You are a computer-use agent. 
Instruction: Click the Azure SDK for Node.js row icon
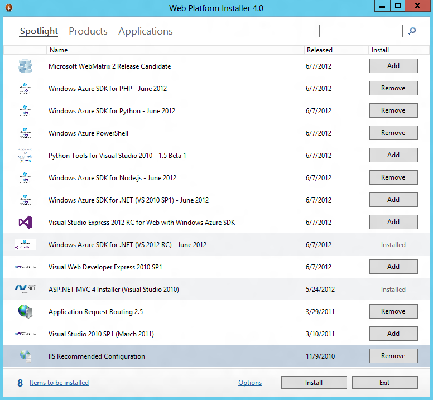pyautogui.click(x=26, y=178)
